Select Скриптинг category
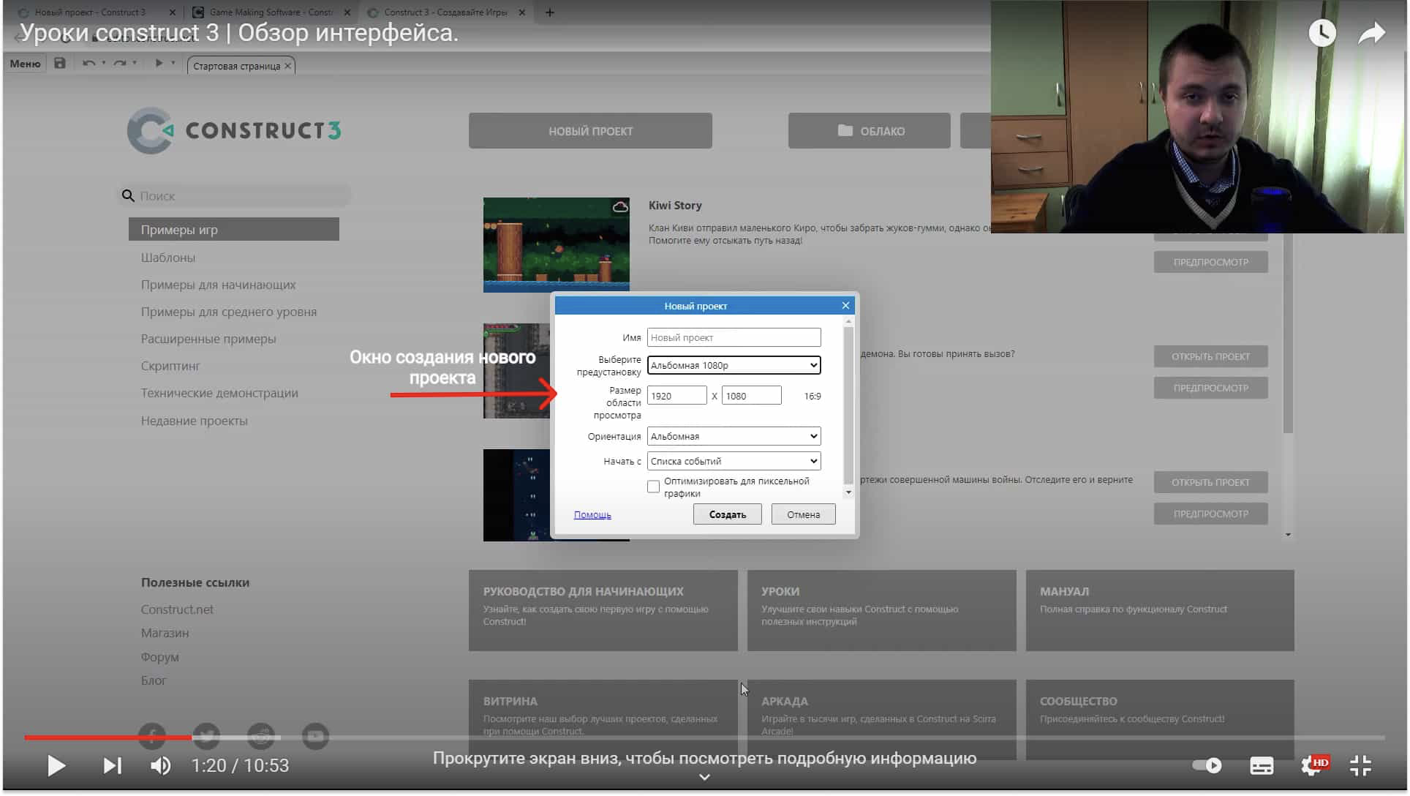 click(170, 366)
